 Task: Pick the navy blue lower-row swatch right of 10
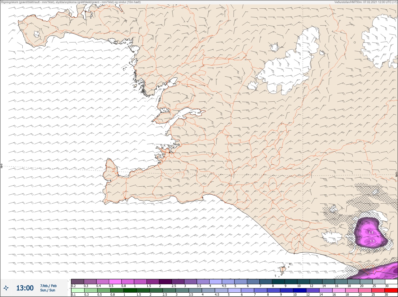tap(300, 290)
